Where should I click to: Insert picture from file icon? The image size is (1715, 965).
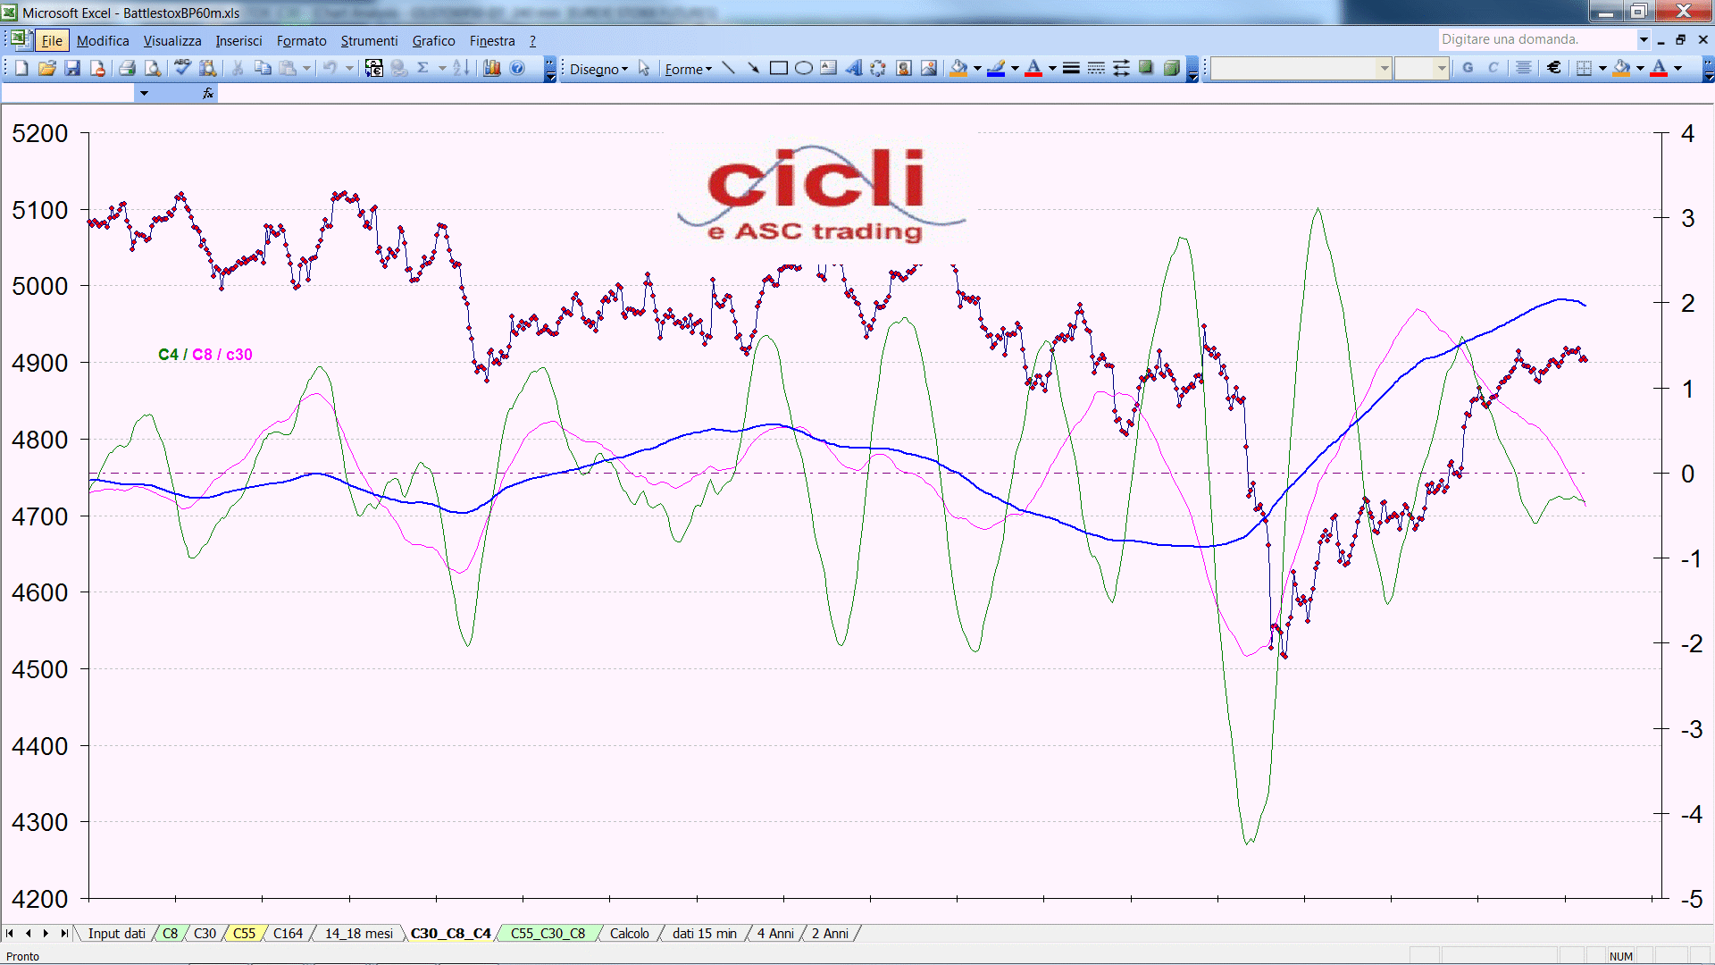(x=929, y=69)
